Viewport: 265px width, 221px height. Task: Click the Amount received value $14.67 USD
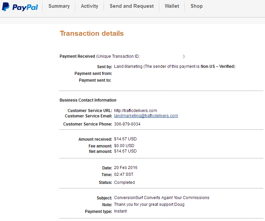point(125,139)
